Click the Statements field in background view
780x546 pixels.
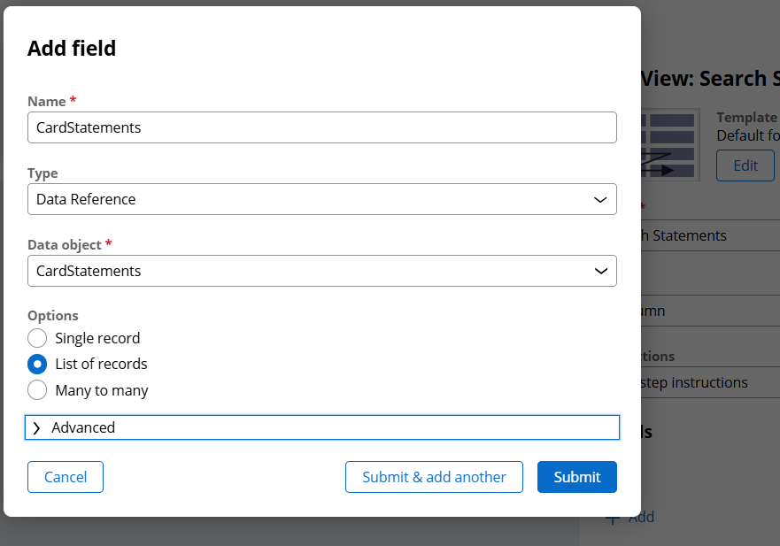(x=710, y=235)
